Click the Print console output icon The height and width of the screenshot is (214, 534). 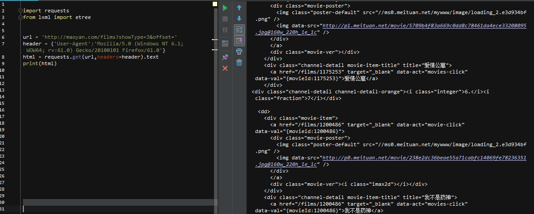click(239, 52)
